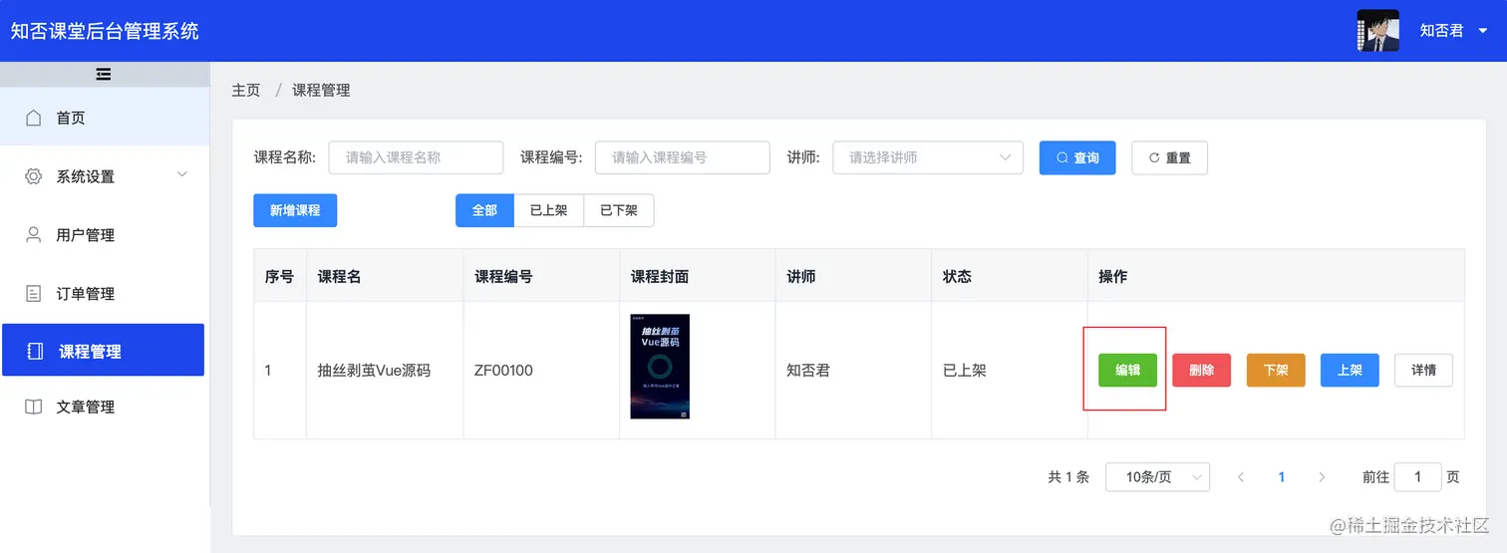Click the 课程编号 column header
Viewport: 1507px width, 553px height.
[x=503, y=276]
